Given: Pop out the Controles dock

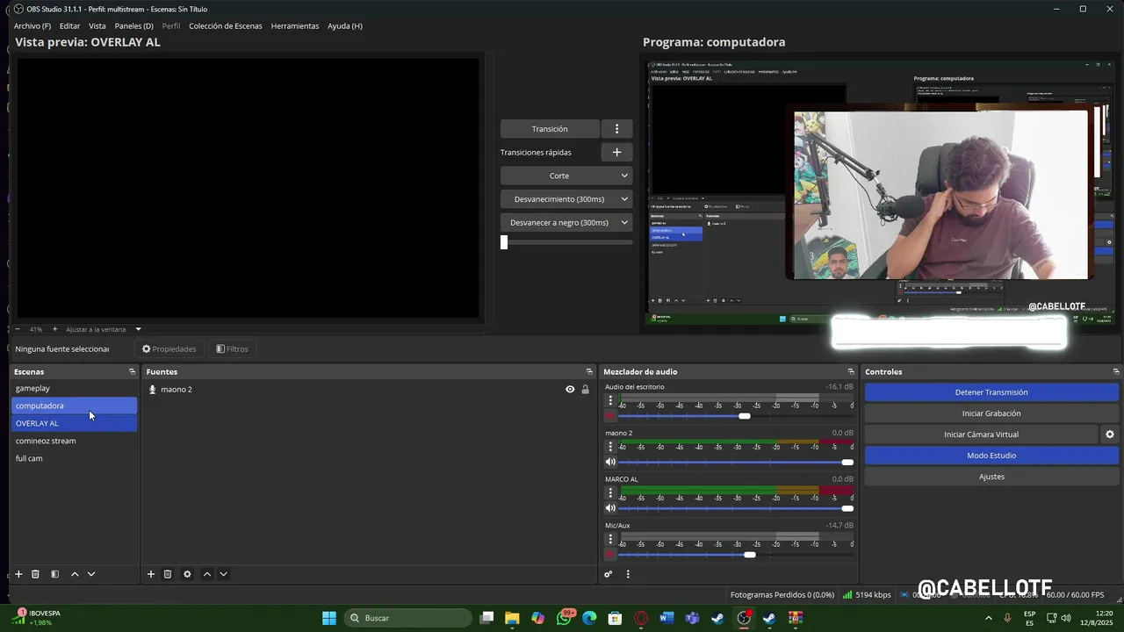Looking at the screenshot, I should point(1116,372).
